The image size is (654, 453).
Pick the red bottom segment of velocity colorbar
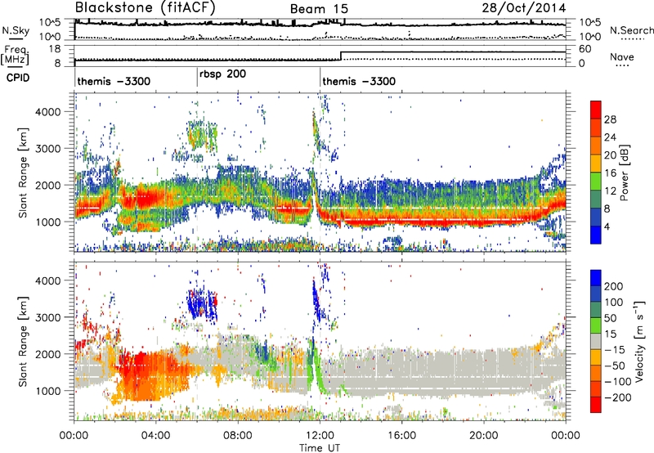click(x=596, y=405)
